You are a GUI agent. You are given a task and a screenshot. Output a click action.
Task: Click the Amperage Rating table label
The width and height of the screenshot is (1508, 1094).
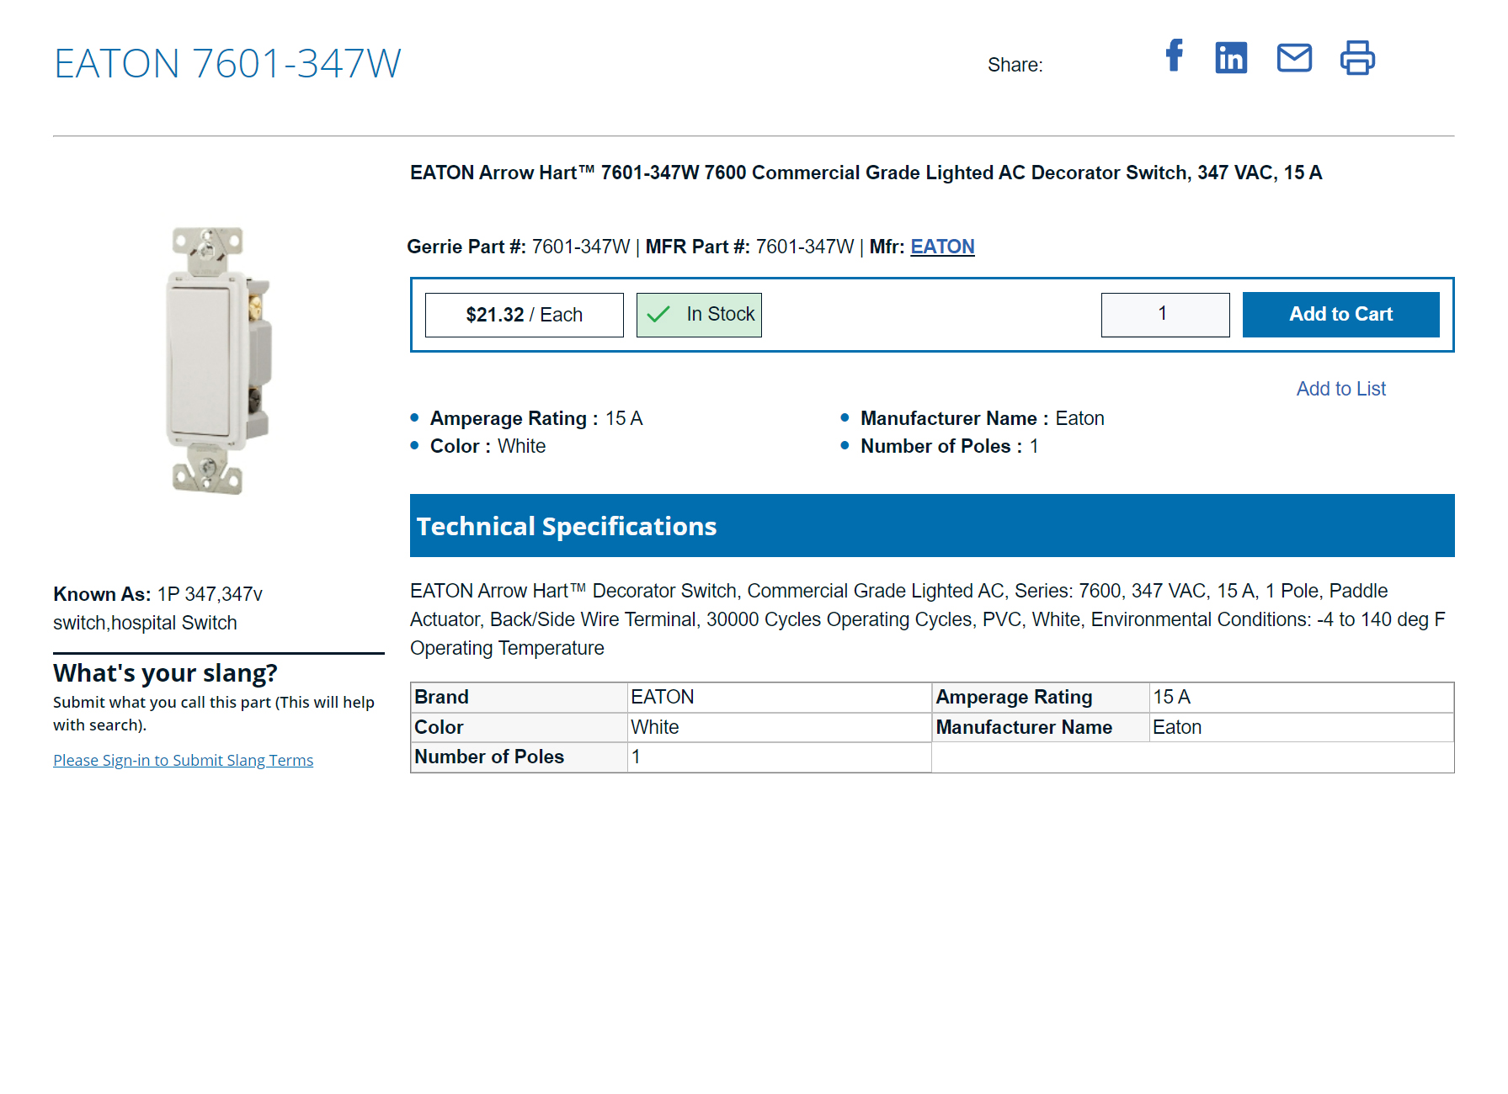[1041, 697]
